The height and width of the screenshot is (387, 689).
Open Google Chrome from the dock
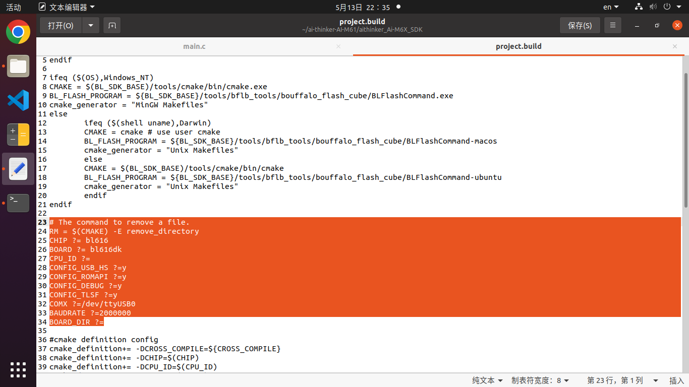[x=18, y=32]
